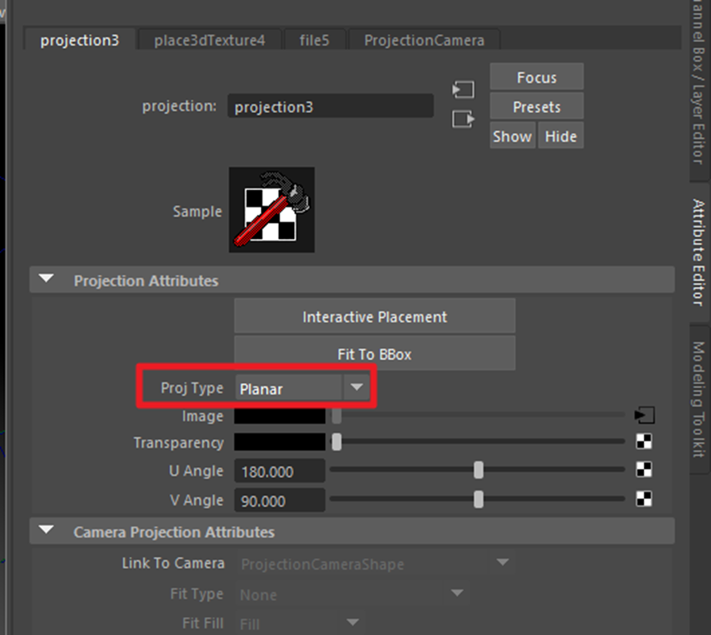The image size is (711, 635).
Task: Open the Attribute Editor side tab
Action: (x=699, y=252)
